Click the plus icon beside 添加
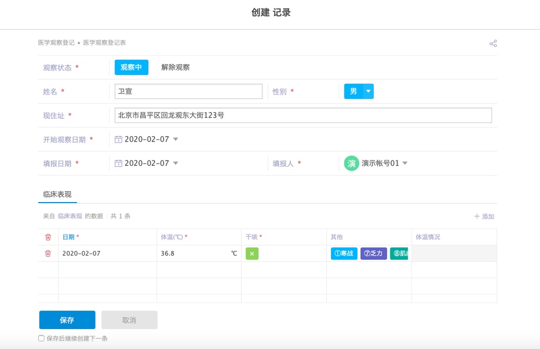 [x=477, y=216]
